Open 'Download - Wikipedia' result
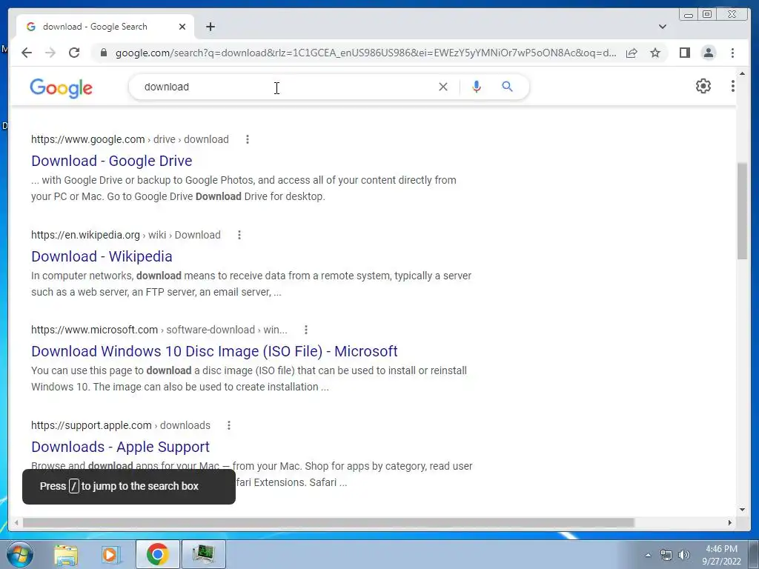 (102, 256)
